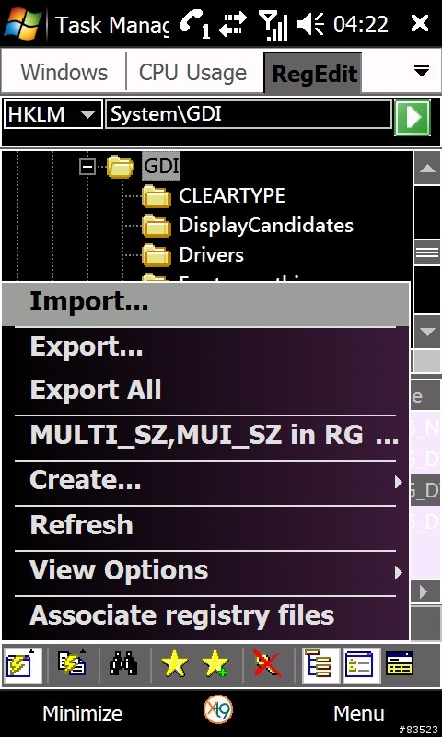Toggle the tree view pane icon
The height and width of the screenshot is (737, 442).
(320, 665)
